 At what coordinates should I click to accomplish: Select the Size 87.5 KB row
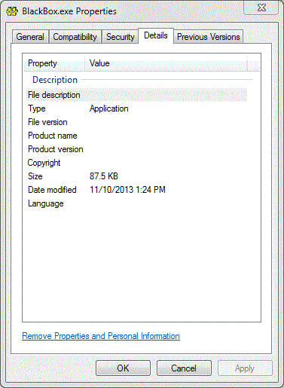point(137,176)
